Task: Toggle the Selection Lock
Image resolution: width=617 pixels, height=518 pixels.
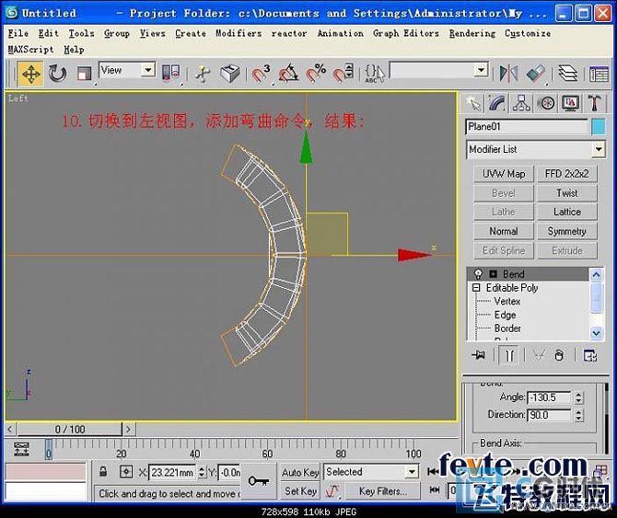Action: pos(103,472)
